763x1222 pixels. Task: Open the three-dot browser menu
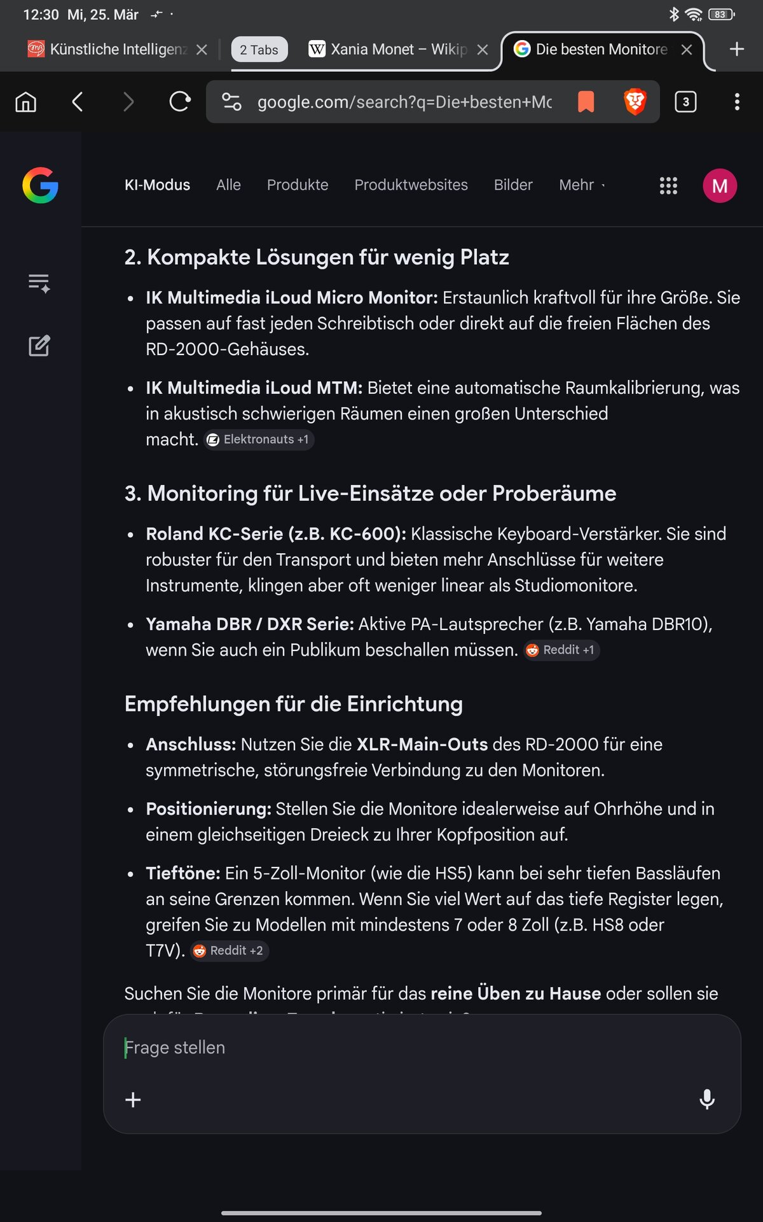point(737,102)
